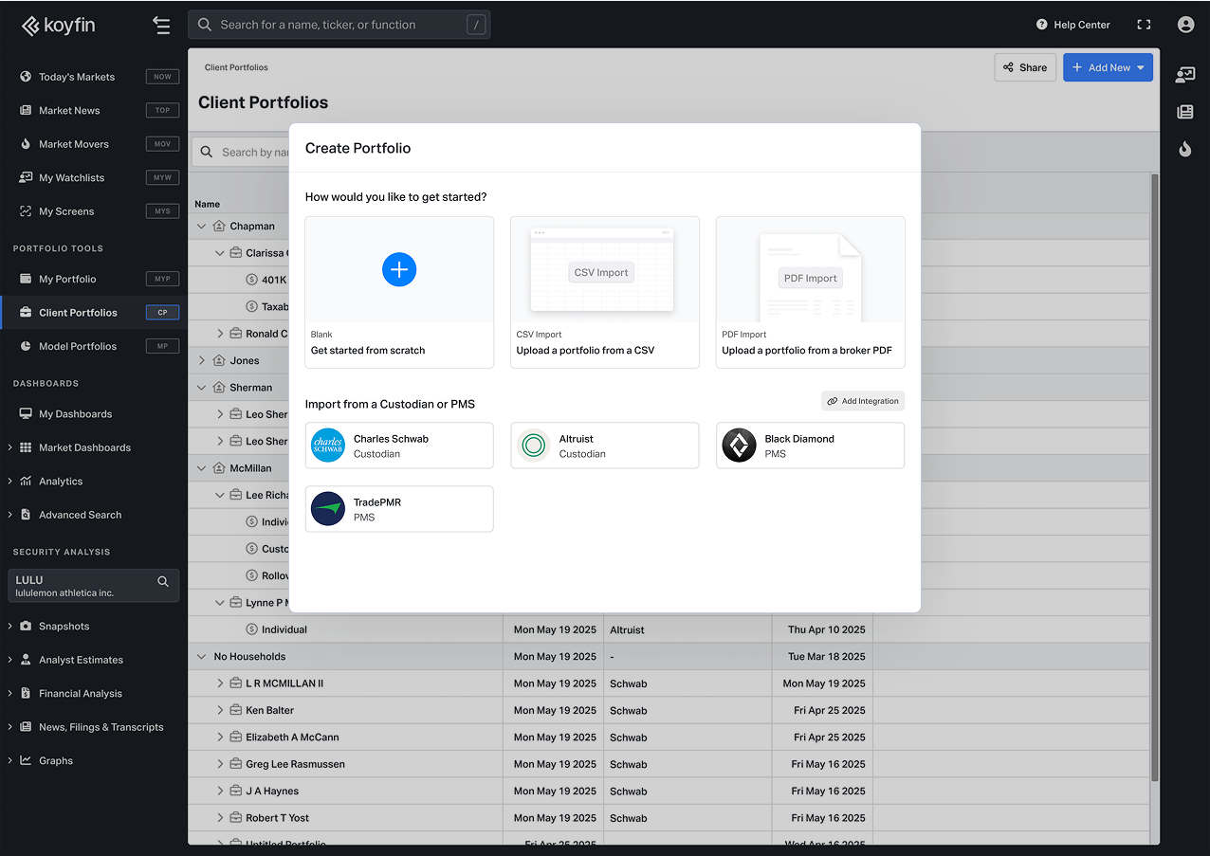Expand Advanced Search section

(x=10, y=515)
